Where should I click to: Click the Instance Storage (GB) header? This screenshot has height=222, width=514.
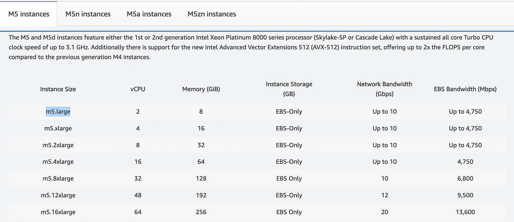[x=289, y=89]
